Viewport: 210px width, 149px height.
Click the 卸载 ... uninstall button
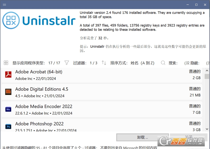point(142,137)
